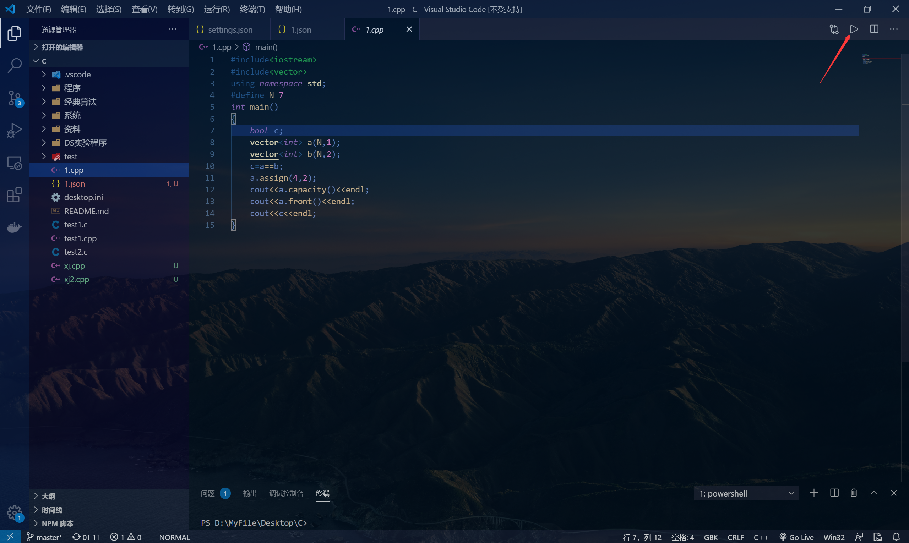Image resolution: width=909 pixels, height=543 pixels.
Task: Open the 终端(T) menu
Action: [252, 10]
